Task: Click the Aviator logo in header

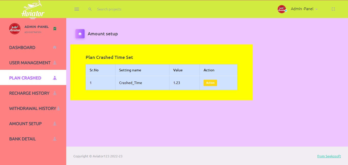Action: (x=33, y=10)
